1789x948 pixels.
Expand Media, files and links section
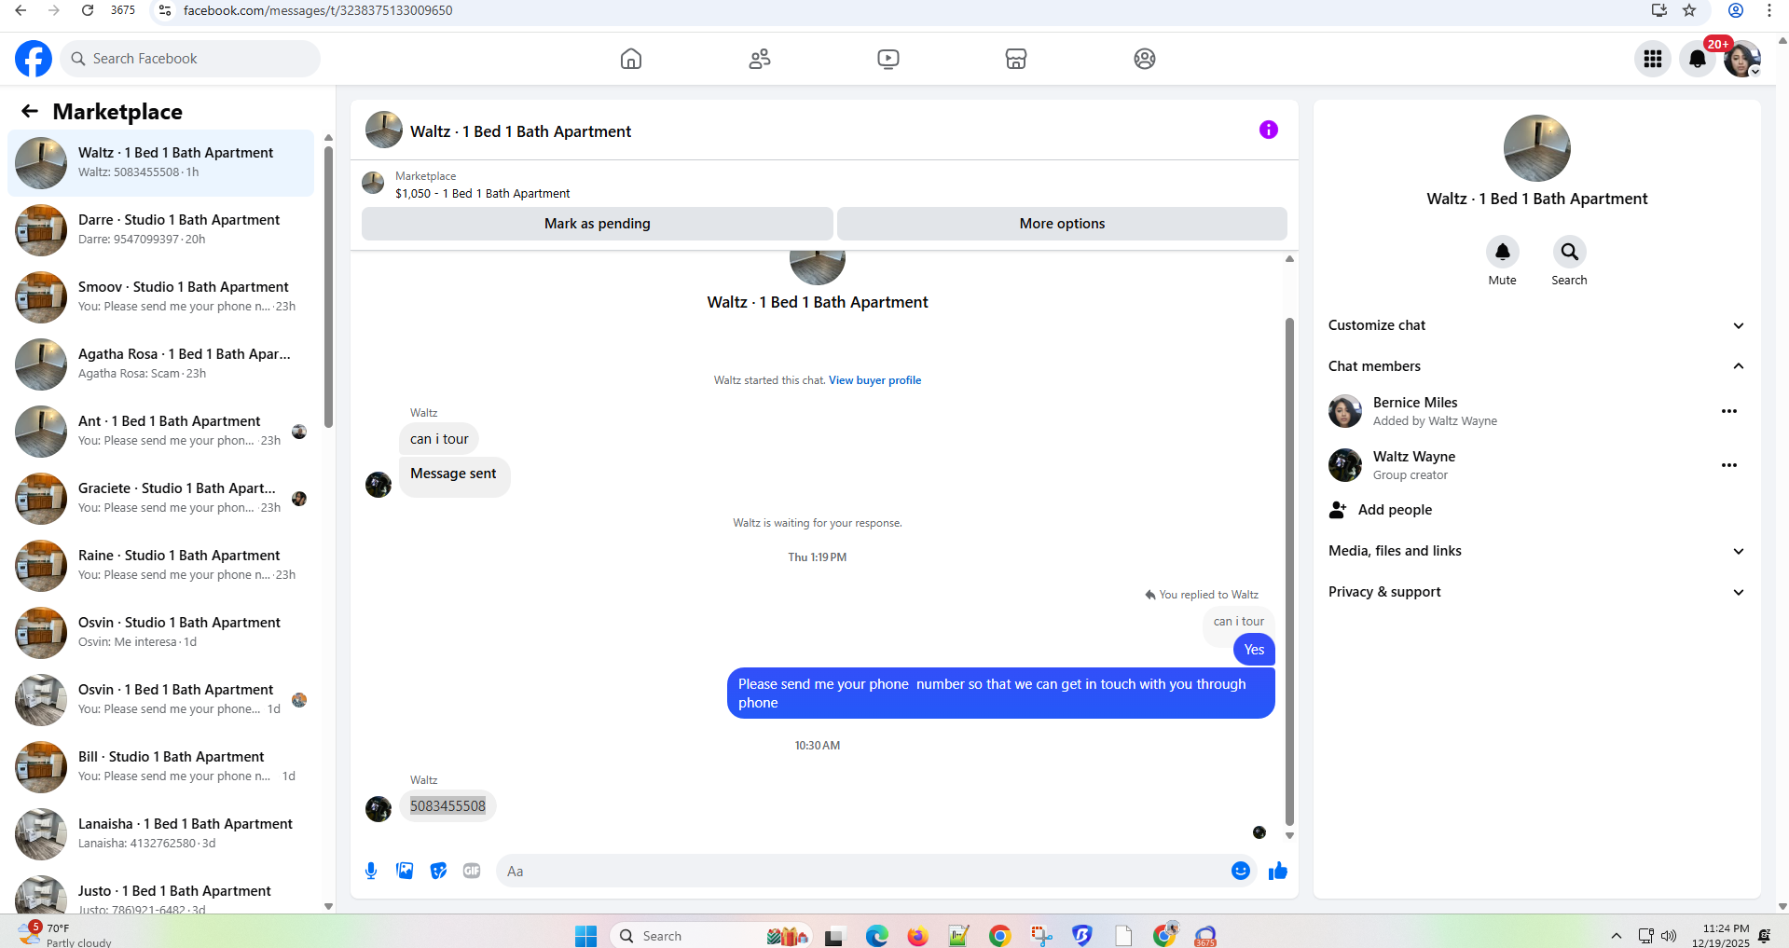click(1536, 551)
